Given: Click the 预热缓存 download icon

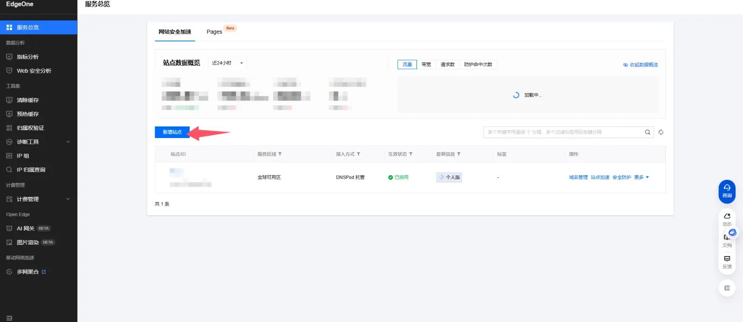Looking at the screenshot, I should [9, 114].
